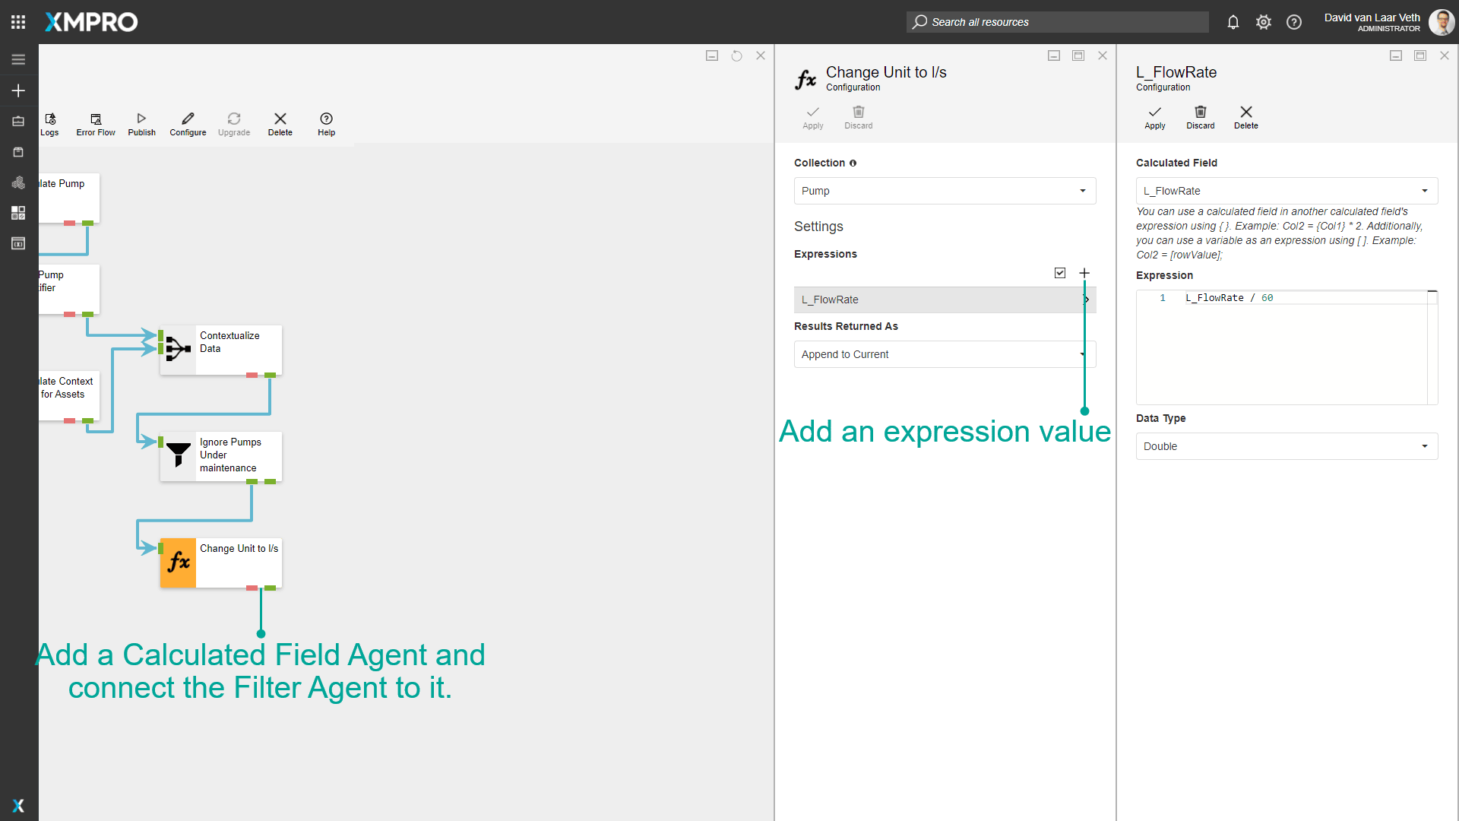Open the Calculated Field L_FlowRate dropdown
Image resolution: width=1459 pixels, height=821 pixels.
pyautogui.click(x=1287, y=191)
